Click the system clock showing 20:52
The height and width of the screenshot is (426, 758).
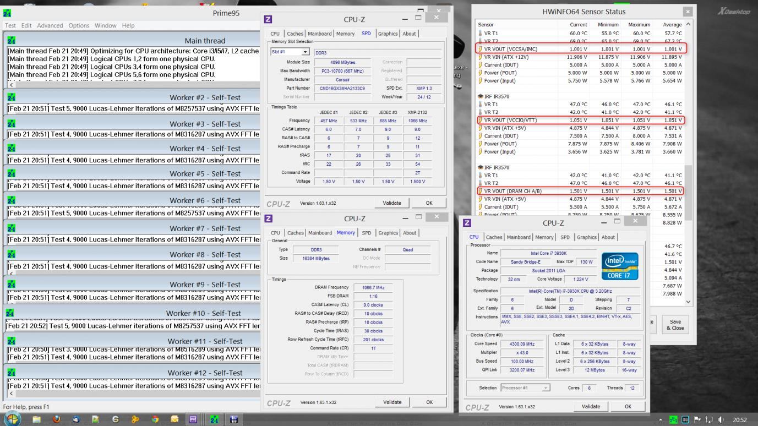[740, 420]
